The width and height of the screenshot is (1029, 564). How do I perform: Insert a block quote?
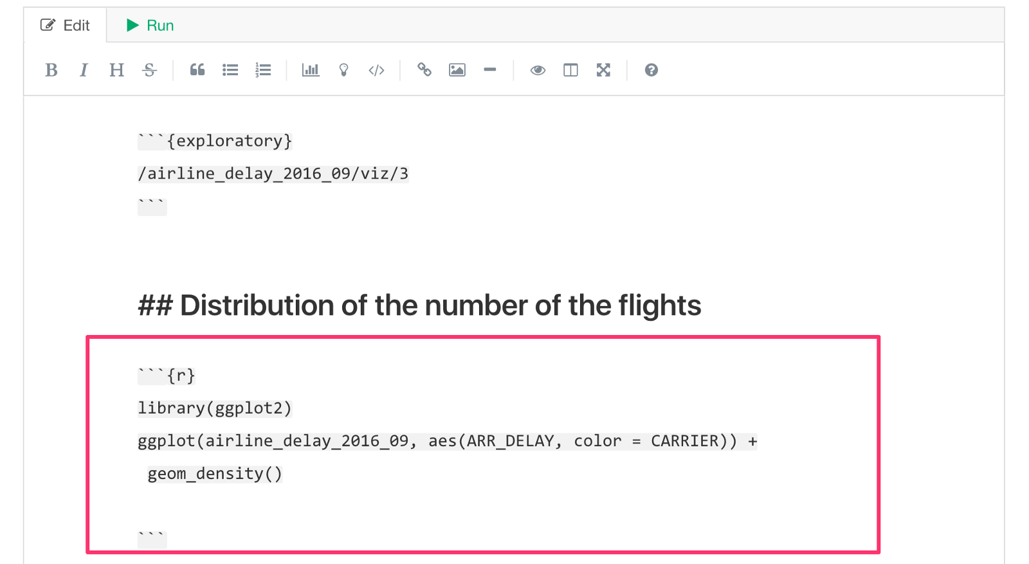pos(197,70)
